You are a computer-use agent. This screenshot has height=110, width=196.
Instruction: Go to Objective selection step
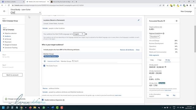pos(11,33)
